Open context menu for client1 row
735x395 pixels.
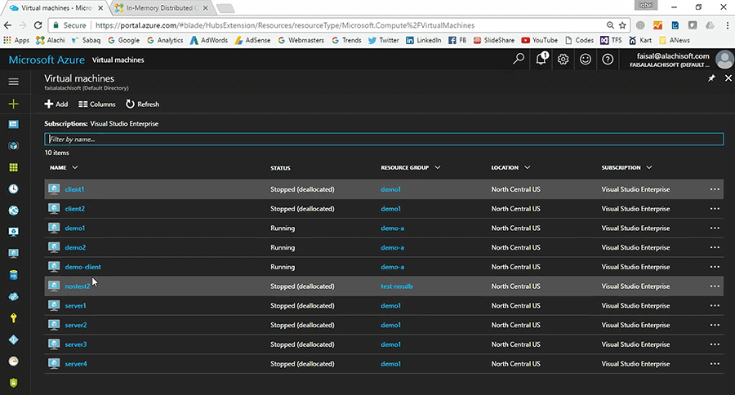715,189
